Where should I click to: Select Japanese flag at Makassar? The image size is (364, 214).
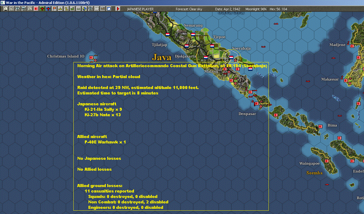[346, 80]
